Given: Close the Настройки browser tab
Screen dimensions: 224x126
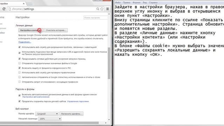Looking at the screenshot, I should [24, 3].
